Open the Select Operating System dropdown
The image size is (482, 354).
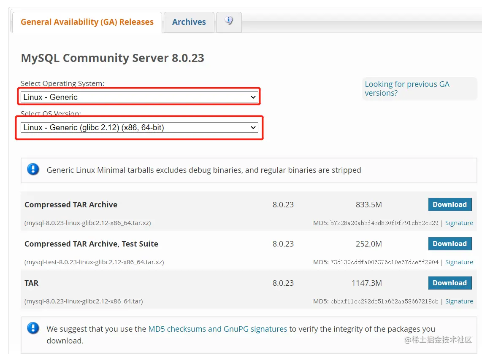pyautogui.click(x=139, y=97)
